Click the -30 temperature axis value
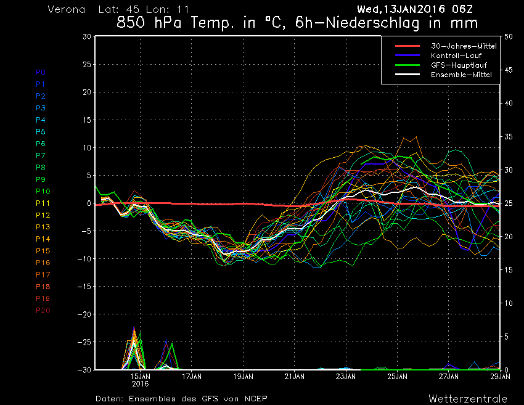The height and width of the screenshot is (405, 524). [x=84, y=370]
